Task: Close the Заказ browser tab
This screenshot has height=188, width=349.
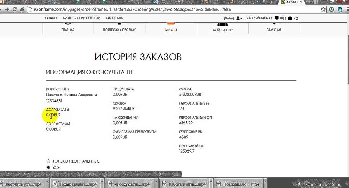Action: (301, 2)
